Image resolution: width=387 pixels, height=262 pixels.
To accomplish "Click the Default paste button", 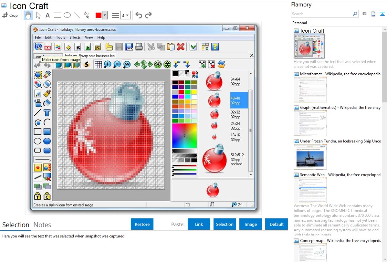I will point(277,224).
